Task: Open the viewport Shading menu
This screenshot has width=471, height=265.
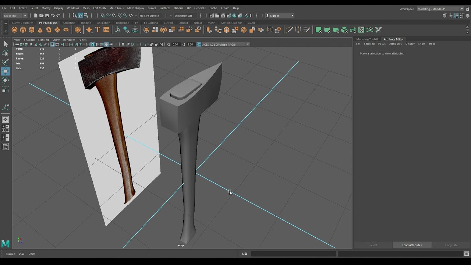Action: coord(29,40)
